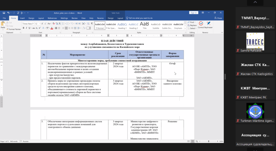Apply the Heading 1 style
Viewport: 276px width, 151px height.
pos(122,26)
